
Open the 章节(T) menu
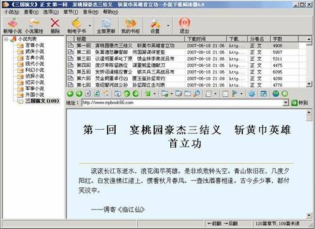click(71, 12)
